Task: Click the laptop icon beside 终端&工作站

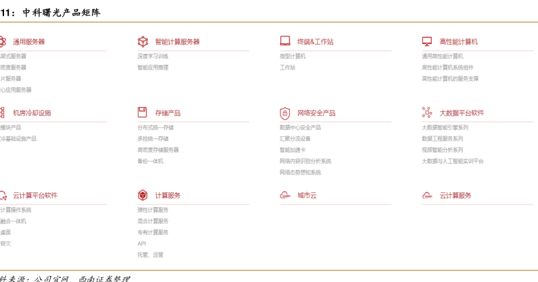Action: [285, 40]
